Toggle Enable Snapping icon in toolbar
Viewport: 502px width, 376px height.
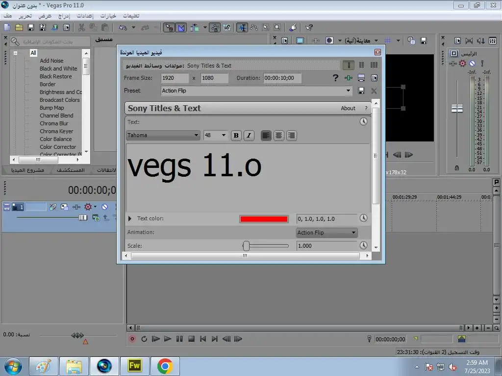click(169, 27)
